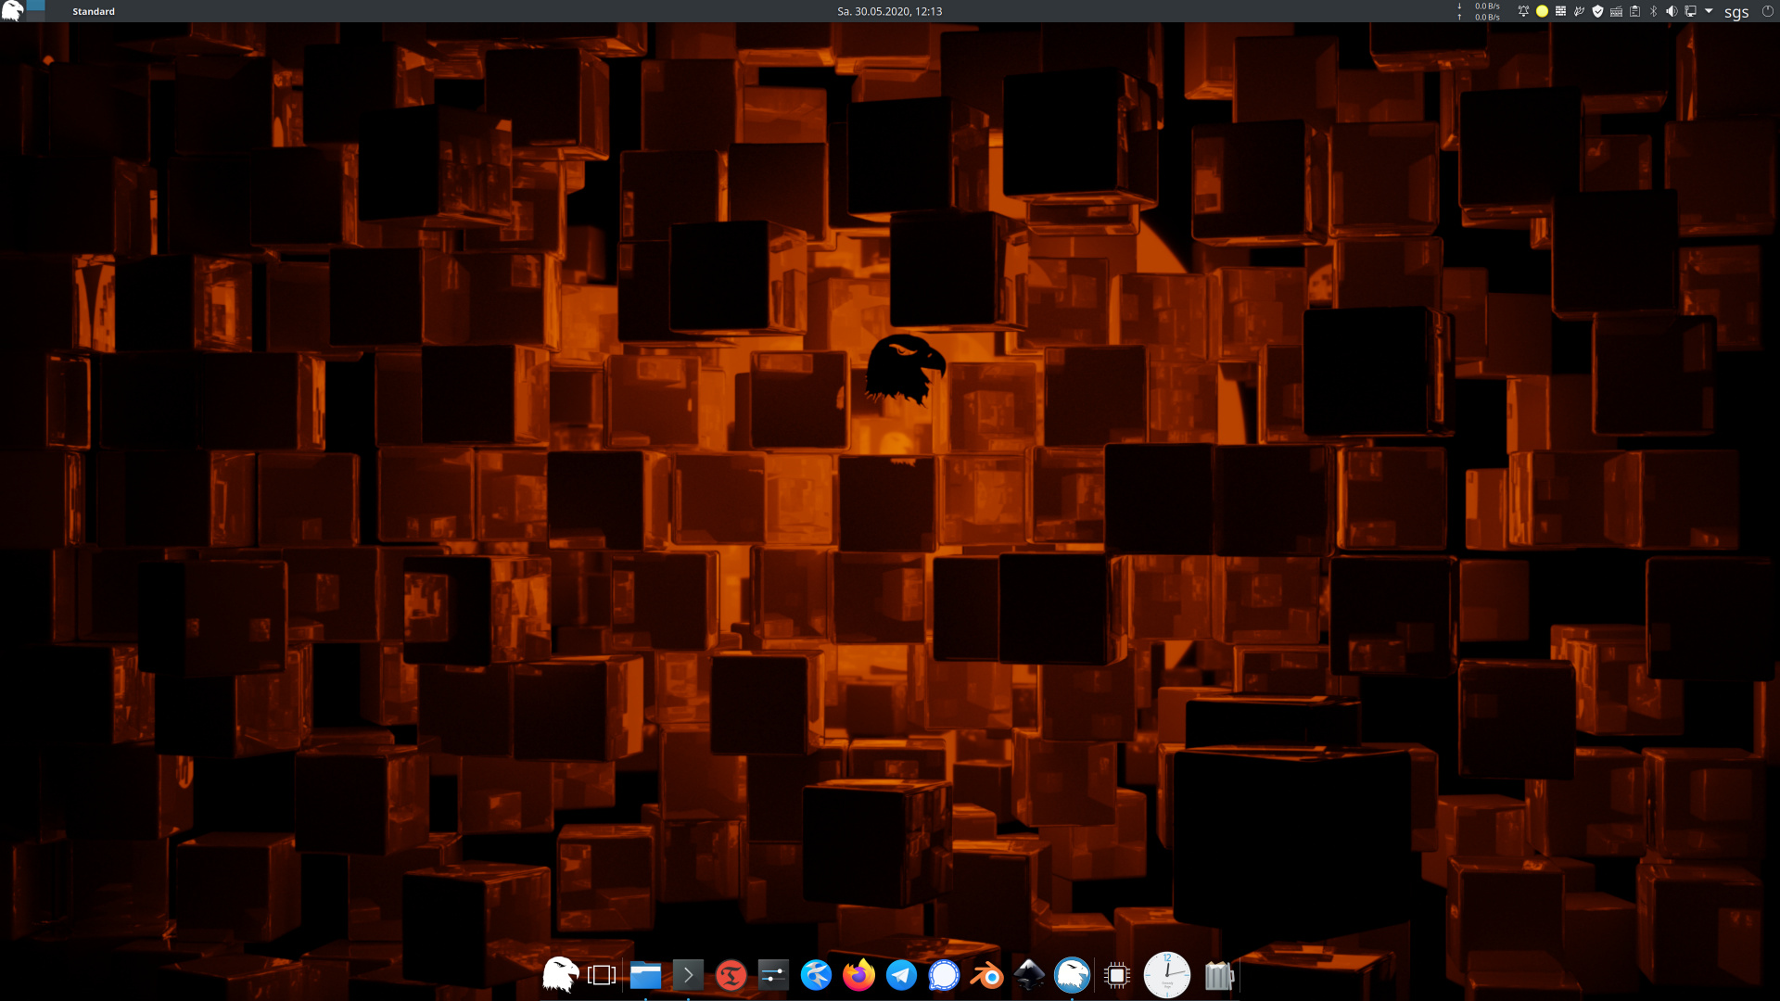This screenshot has width=1780, height=1001.
Task: Open the network speed monitor showing 0.0 B/s
Action: [x=1480, y=11]
